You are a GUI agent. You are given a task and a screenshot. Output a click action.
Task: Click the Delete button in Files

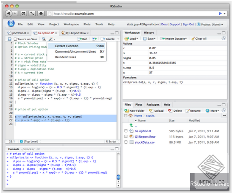coord(175,110)
